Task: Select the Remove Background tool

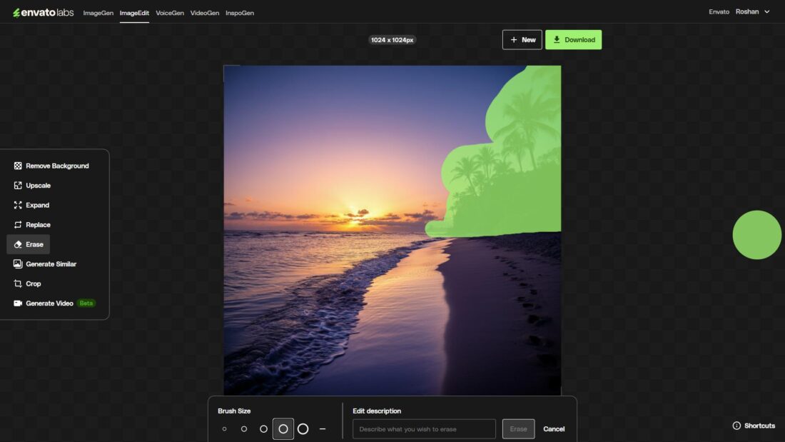Action: (x=58, y=165)
